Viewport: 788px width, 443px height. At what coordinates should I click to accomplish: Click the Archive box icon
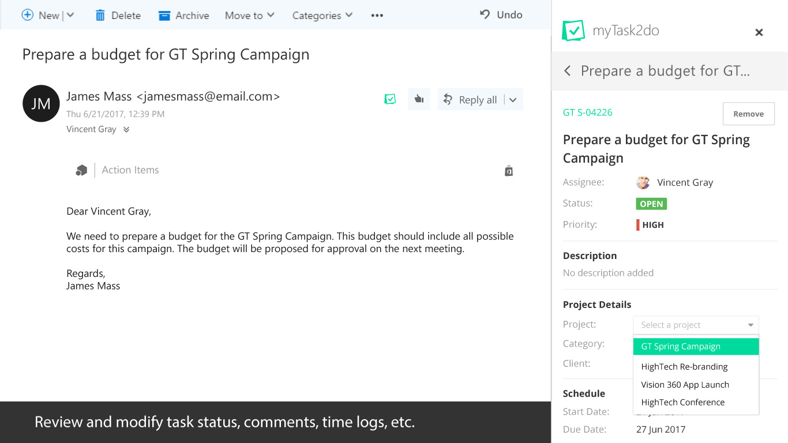tap(164, 16)
